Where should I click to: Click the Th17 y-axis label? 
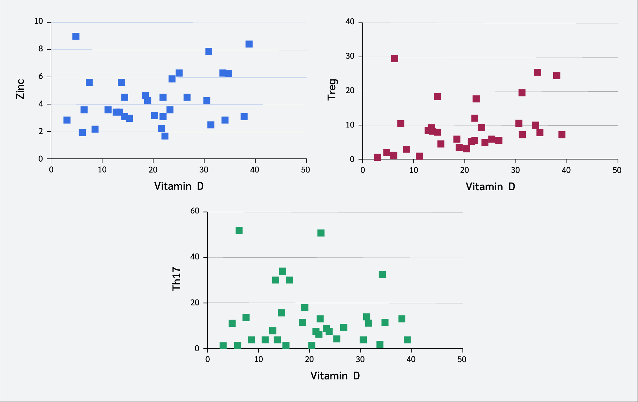[176, 279]
